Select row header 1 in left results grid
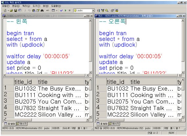Viewport: 187px width, 136px height. click(x=9, y=88)
